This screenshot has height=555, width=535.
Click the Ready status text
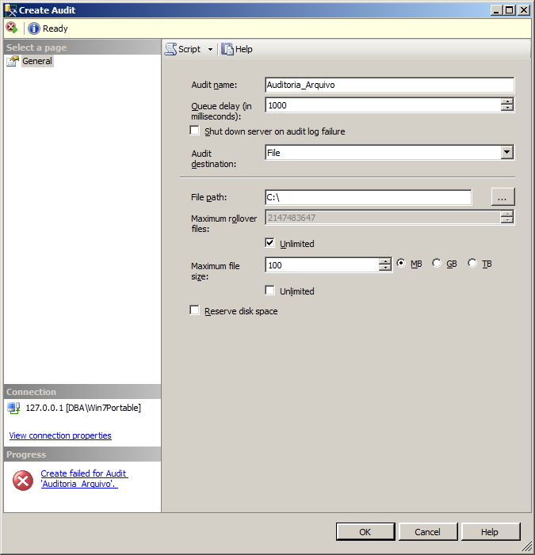tap(55, 29)
